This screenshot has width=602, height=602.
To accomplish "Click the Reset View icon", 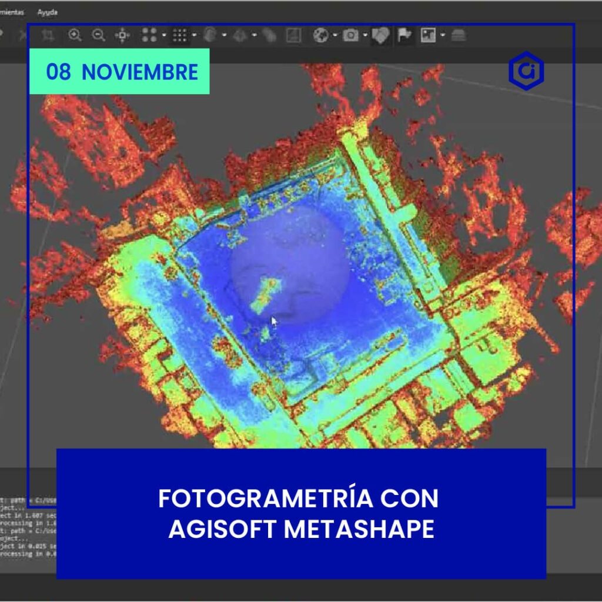I will 122,35.
